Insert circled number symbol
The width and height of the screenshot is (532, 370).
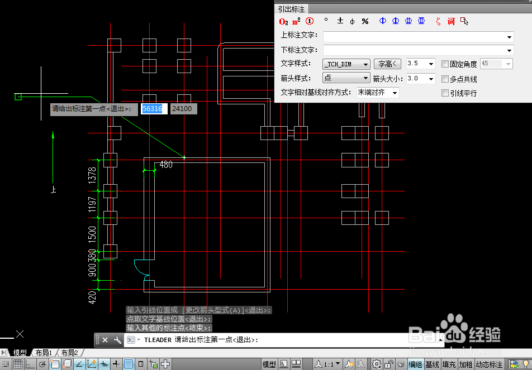[x=310, y=21]
